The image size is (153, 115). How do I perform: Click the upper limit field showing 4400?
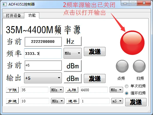(94, 90)
